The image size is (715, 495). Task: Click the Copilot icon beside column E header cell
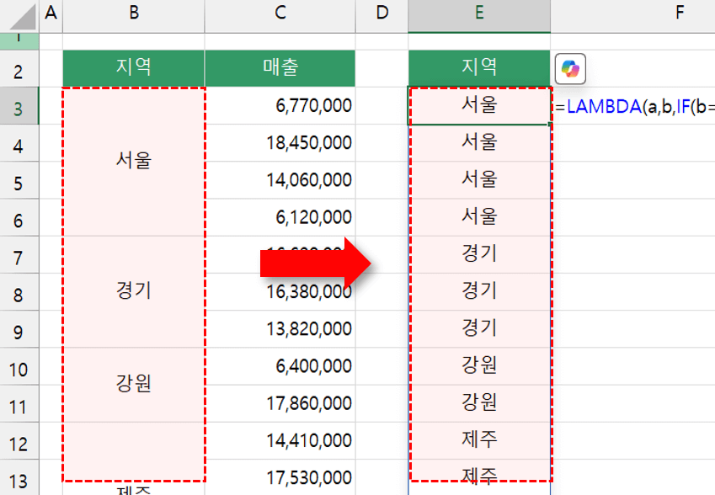(570, 68)
